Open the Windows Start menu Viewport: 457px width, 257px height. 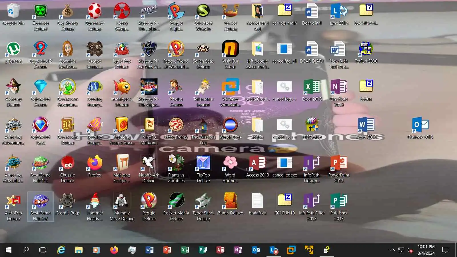9,250
